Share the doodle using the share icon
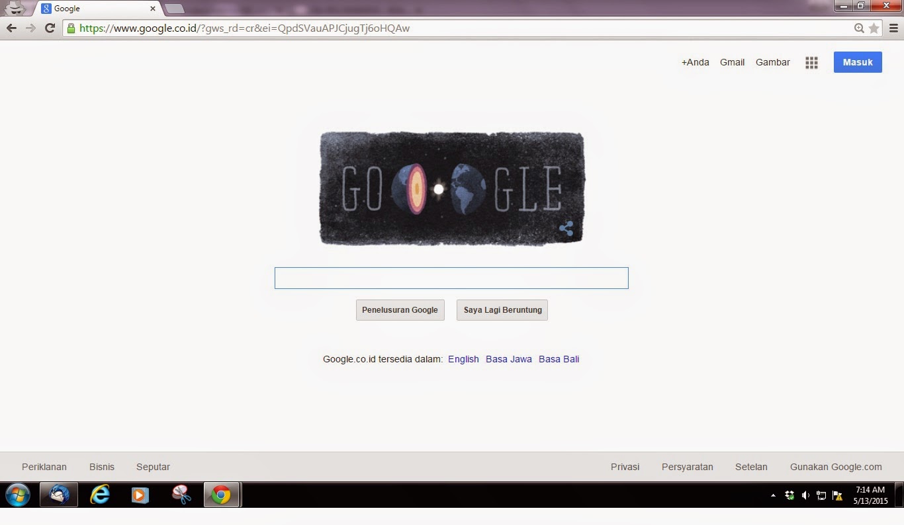Viewport: 904px width, 525px height. 566,229
